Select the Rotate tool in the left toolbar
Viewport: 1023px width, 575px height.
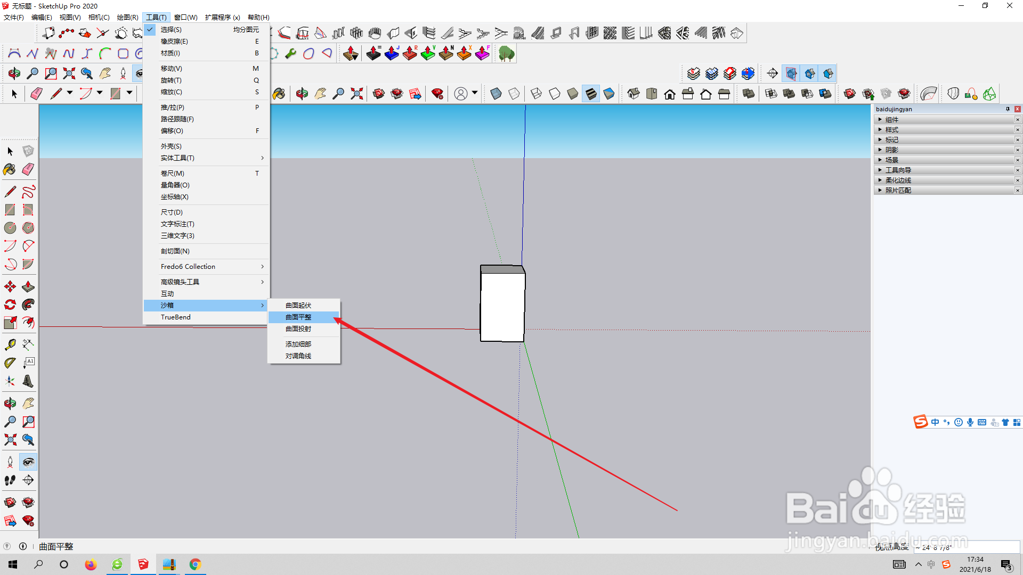pyautogui.click(x=10, y=305)
